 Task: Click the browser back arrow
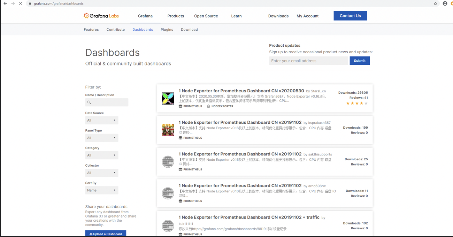coord(5,3)
